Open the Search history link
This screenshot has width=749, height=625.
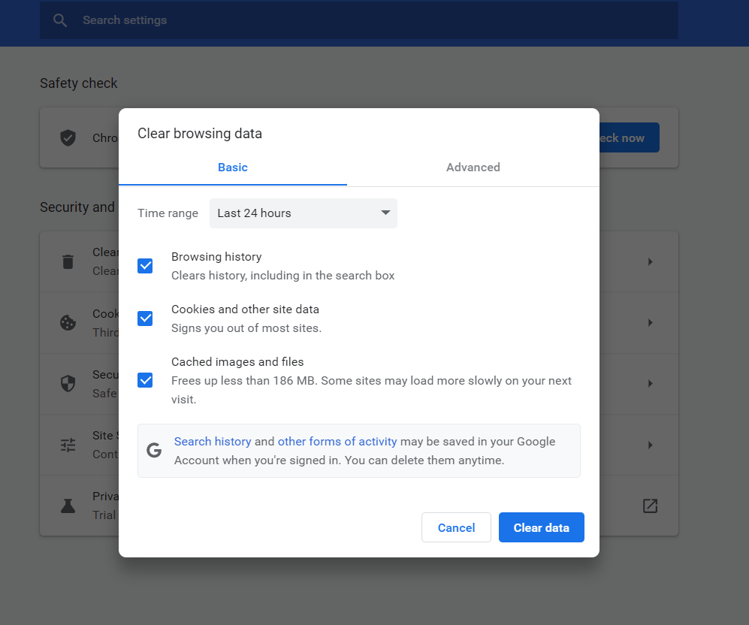coord(213,442)
